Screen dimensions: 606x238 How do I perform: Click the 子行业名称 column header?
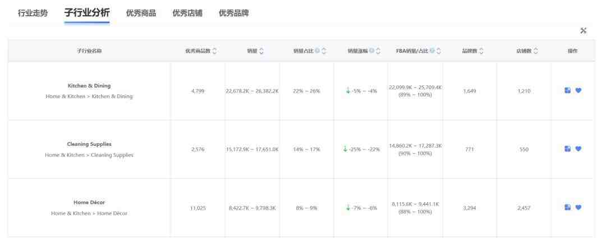89,51
